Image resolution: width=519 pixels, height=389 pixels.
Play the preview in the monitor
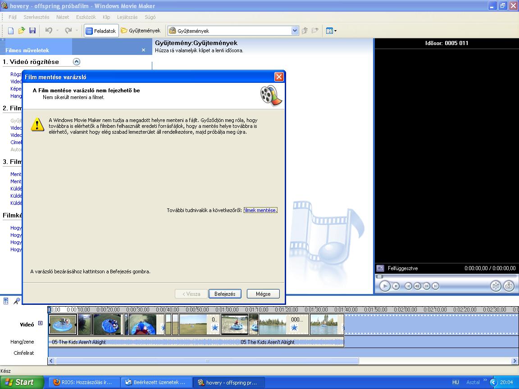coord(385,286)
